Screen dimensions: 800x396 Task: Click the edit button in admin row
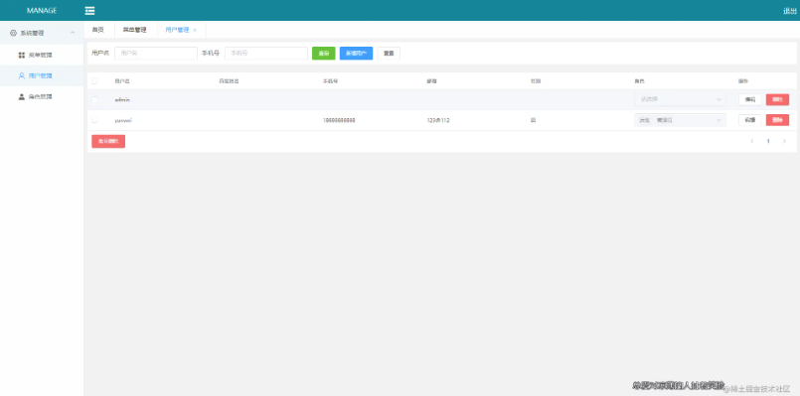tap(750, 99)
